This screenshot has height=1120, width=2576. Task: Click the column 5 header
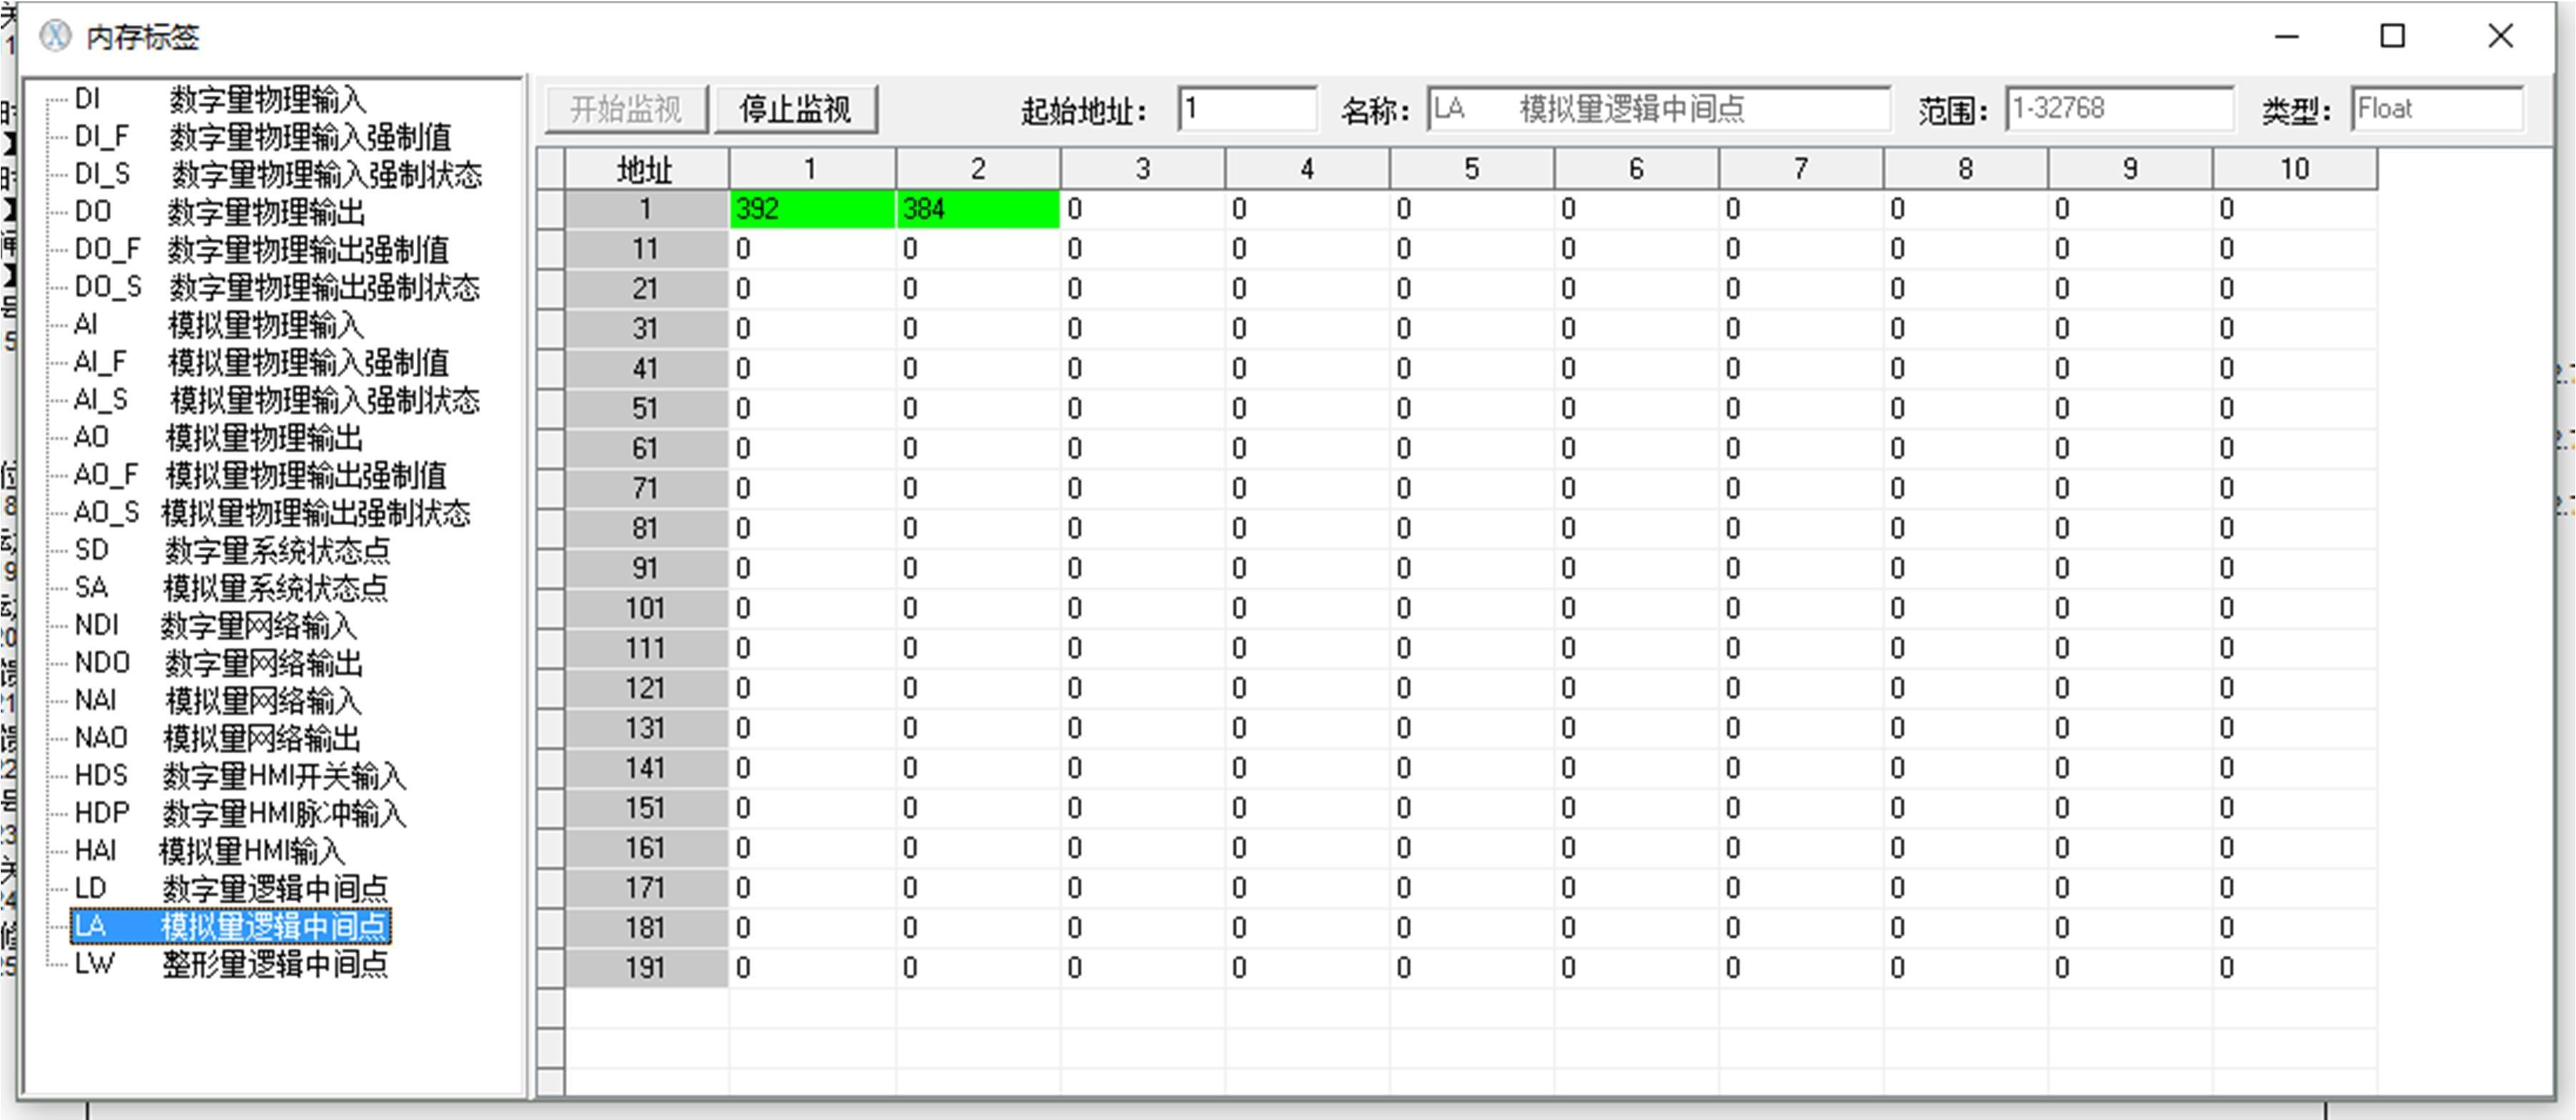1471,169
